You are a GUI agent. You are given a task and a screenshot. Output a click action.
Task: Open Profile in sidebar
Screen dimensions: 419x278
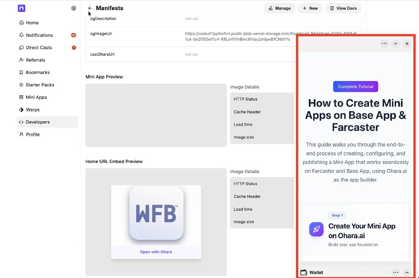48,135
